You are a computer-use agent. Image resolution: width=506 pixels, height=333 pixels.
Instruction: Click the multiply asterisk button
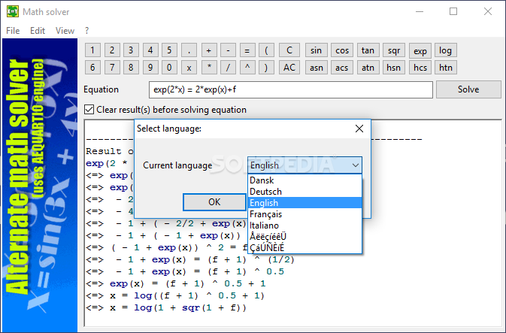(209, 68)
